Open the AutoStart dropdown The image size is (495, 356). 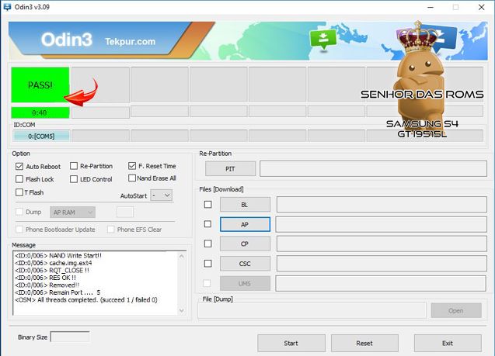[x=162, y=195]
